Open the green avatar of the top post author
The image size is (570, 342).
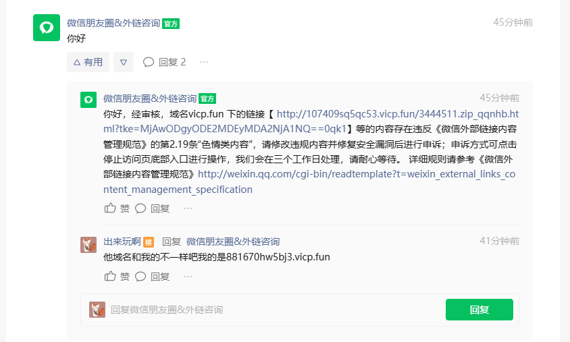click(47, 28)
